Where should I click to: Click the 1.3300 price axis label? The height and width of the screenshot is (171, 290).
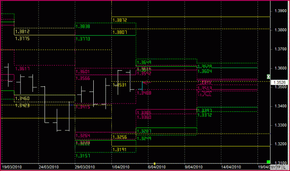[281, 125]
